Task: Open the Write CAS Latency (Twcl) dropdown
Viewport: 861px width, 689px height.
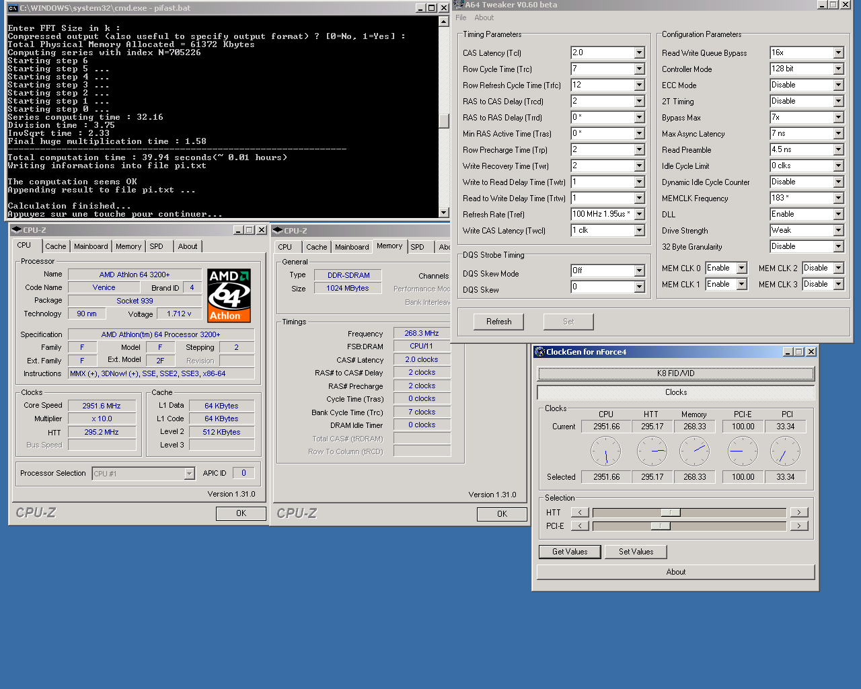Action: [639, 230]
